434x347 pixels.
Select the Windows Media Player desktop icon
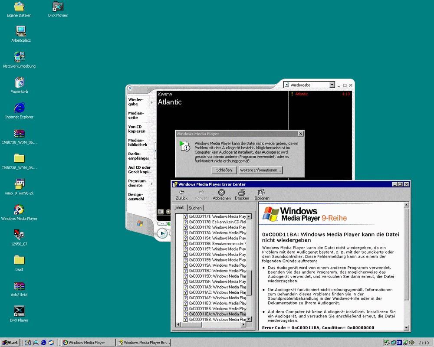[19, 212]
